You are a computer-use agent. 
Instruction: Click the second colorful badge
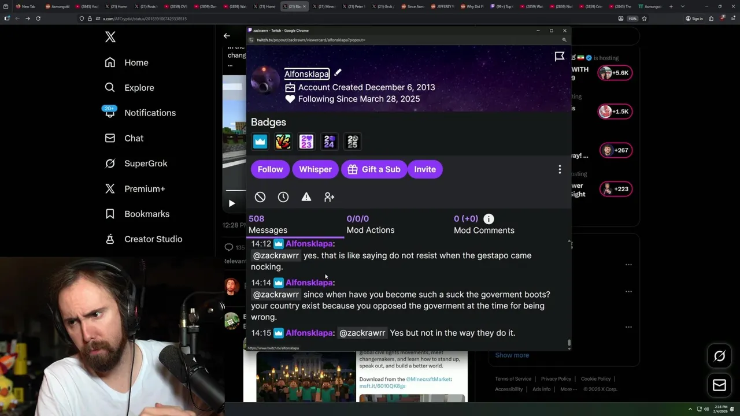click(x=283, y=142)
